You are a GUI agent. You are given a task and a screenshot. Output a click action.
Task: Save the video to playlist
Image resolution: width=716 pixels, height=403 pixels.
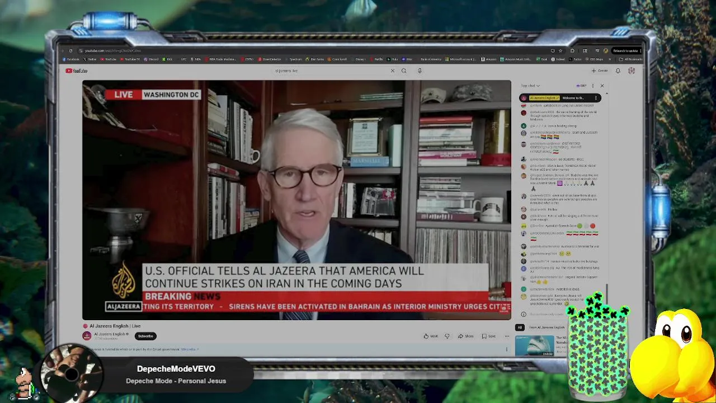[488, 336]
